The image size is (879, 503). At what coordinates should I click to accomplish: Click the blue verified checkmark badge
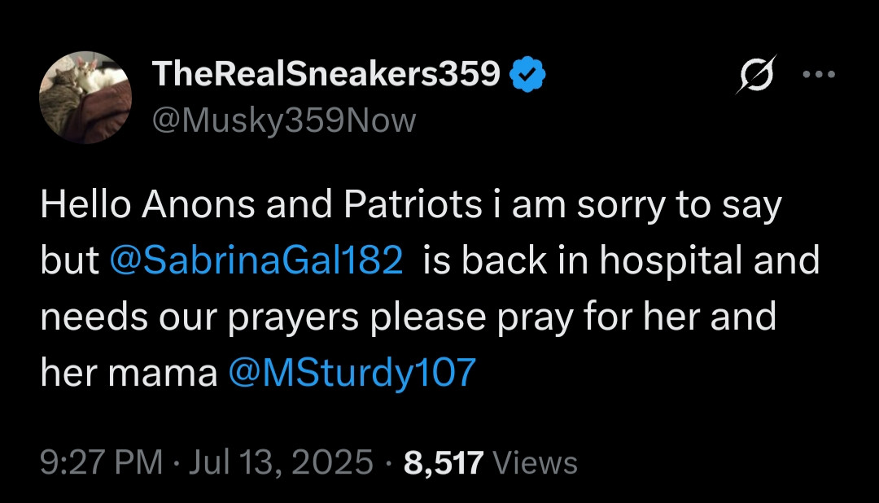coord(527,76)
